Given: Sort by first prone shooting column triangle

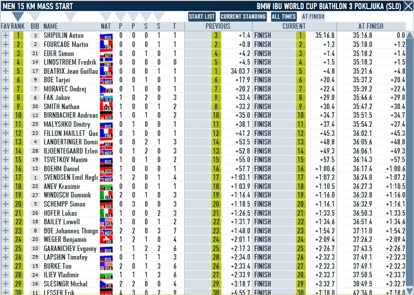Looking at the screenshot, I should [120, 16].
